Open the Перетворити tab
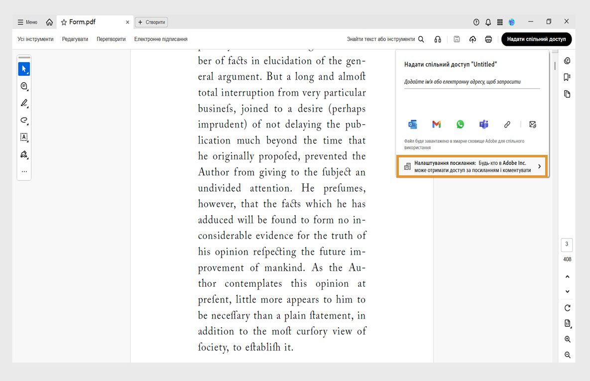 pos(111,39)
